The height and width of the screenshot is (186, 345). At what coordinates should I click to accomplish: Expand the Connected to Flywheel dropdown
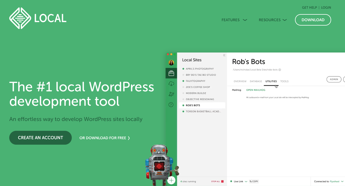(x=342, y=181)
